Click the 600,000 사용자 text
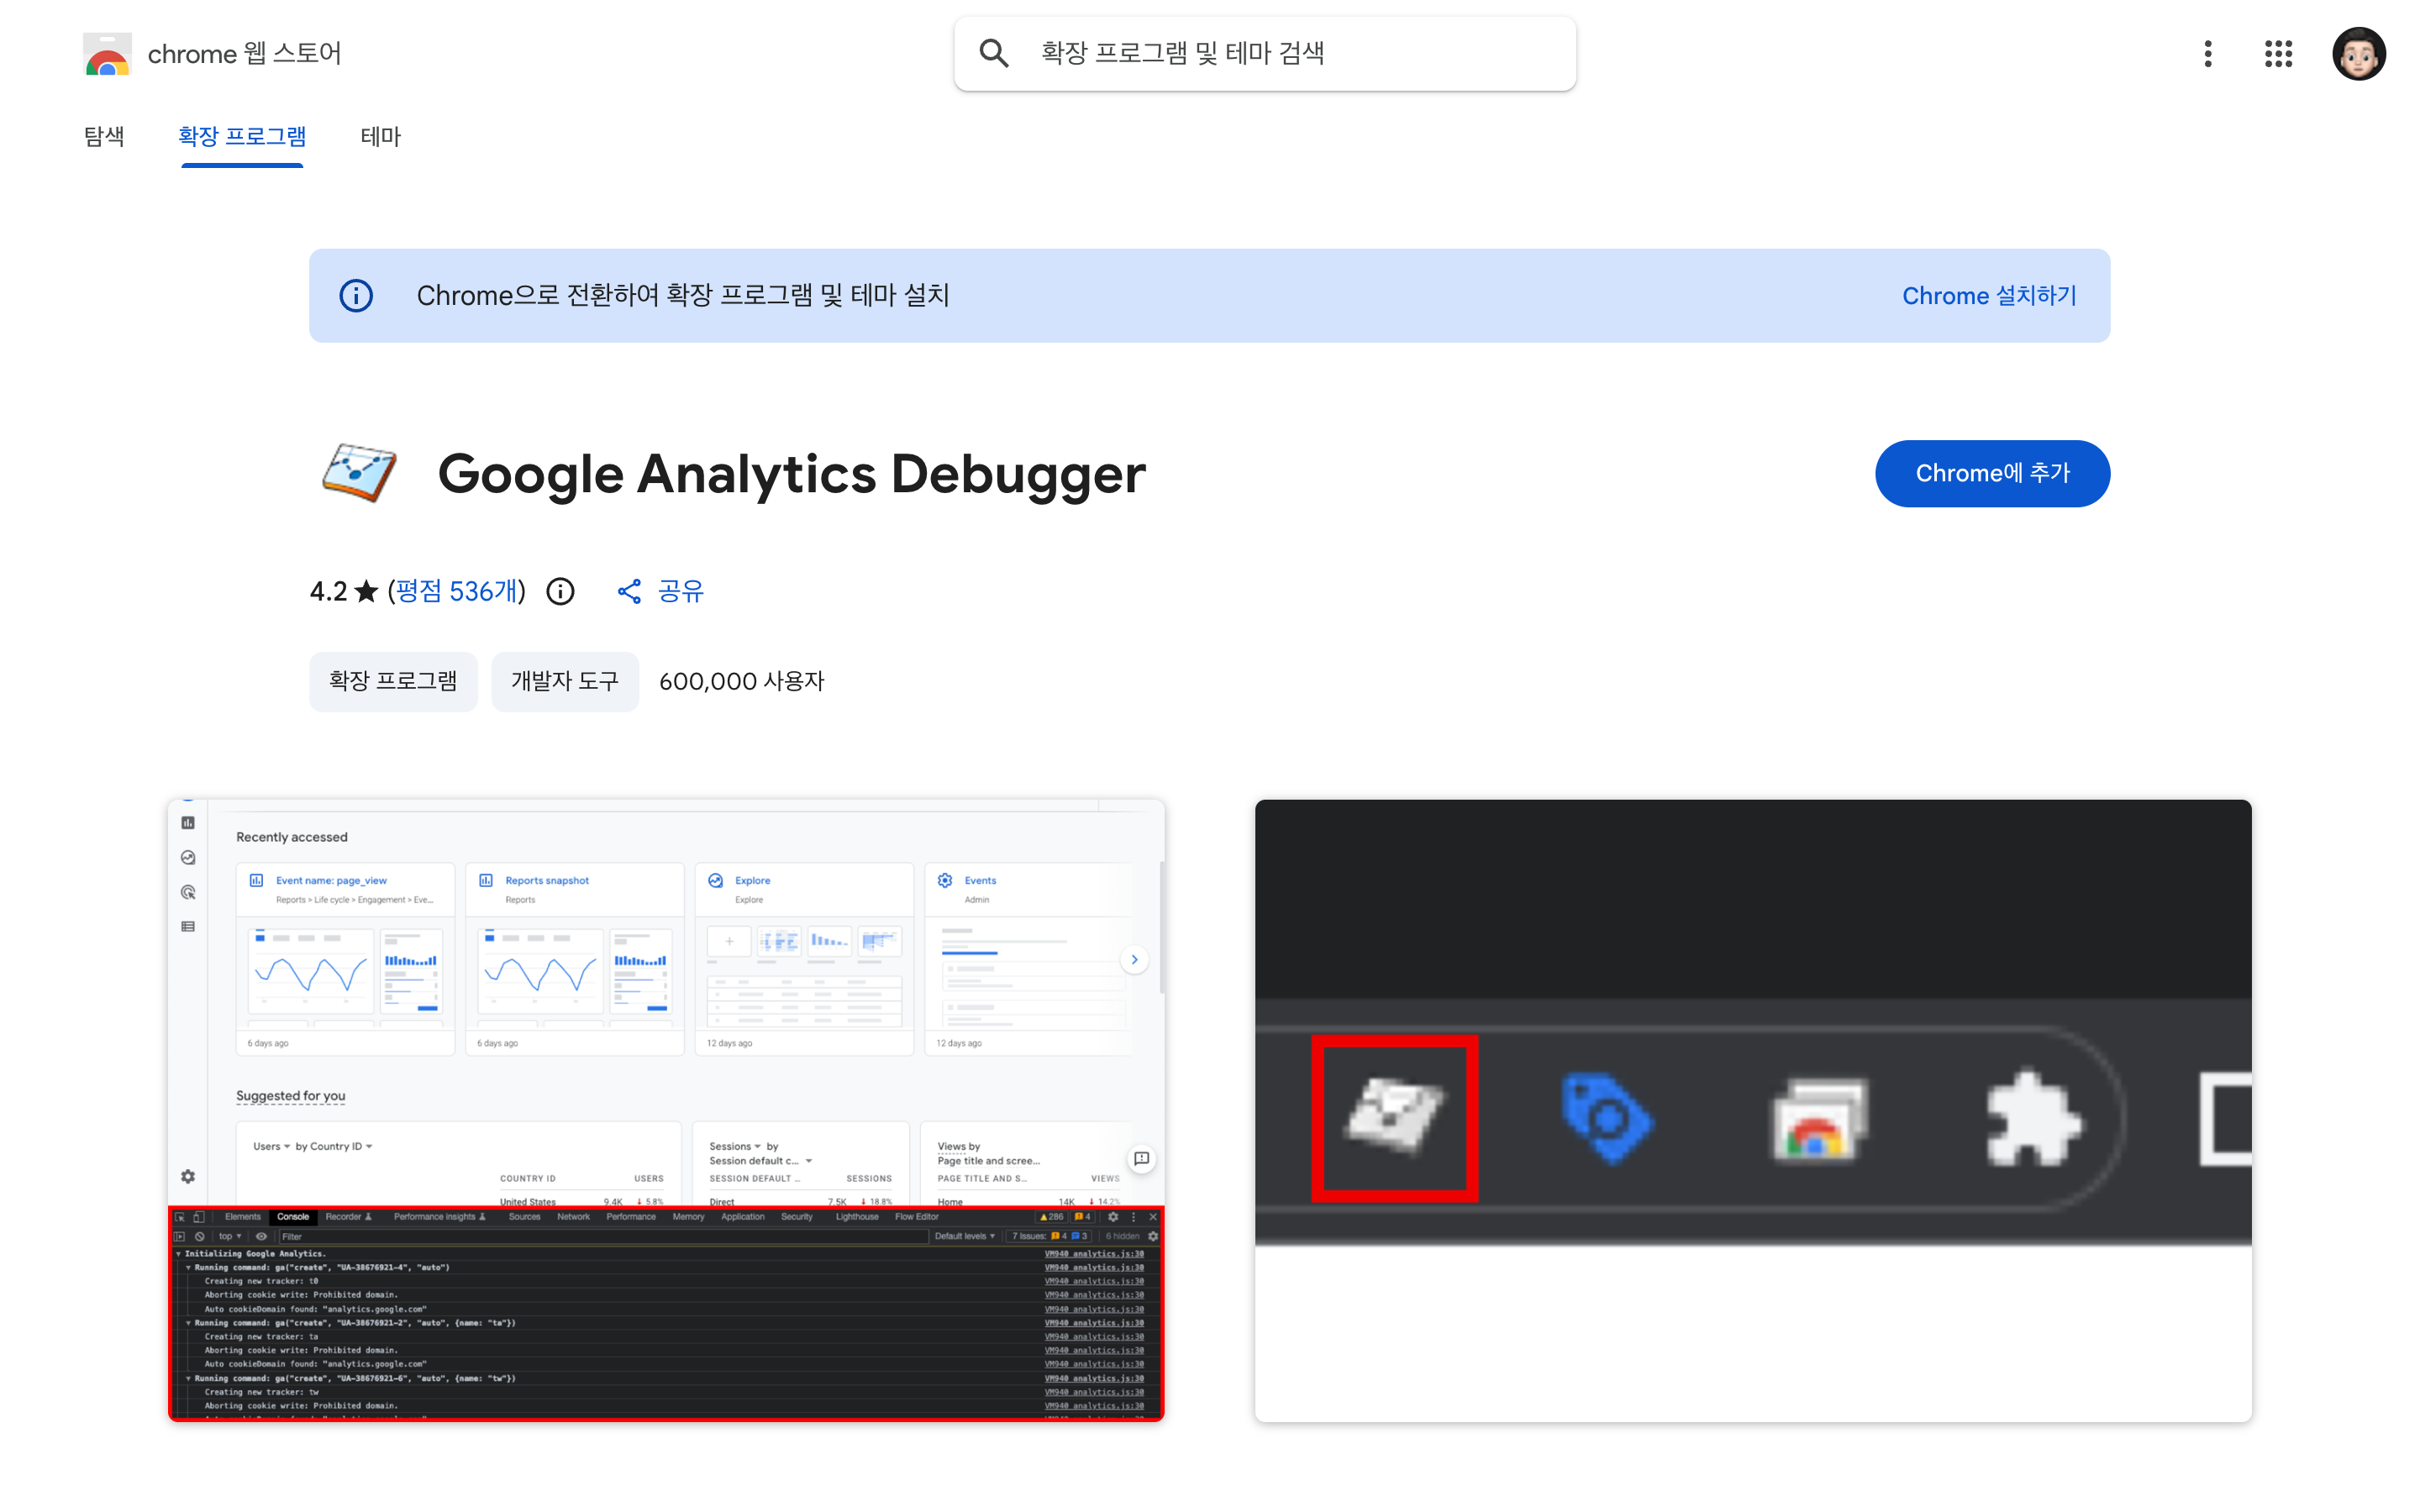This screenshot has width=2420, height=1512. click(742, 682)
